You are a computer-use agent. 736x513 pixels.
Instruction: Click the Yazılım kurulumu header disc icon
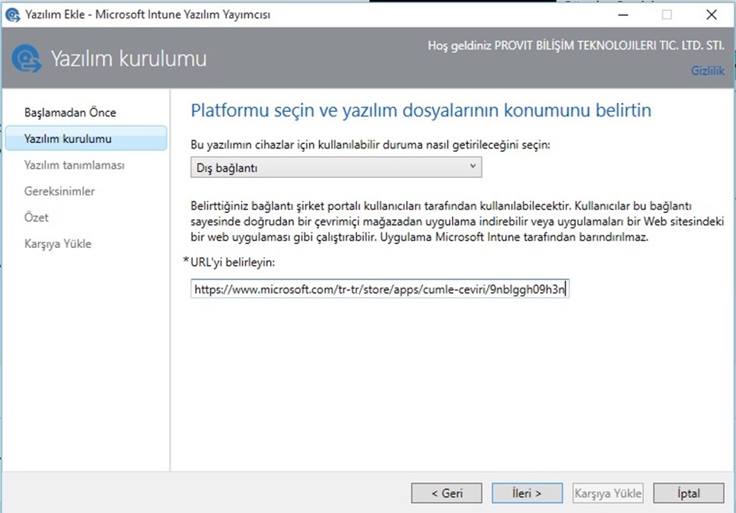26,58
